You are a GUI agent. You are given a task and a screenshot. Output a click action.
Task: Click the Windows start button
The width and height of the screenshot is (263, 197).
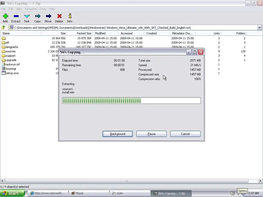pyautogui.click(x=12, y=193)
